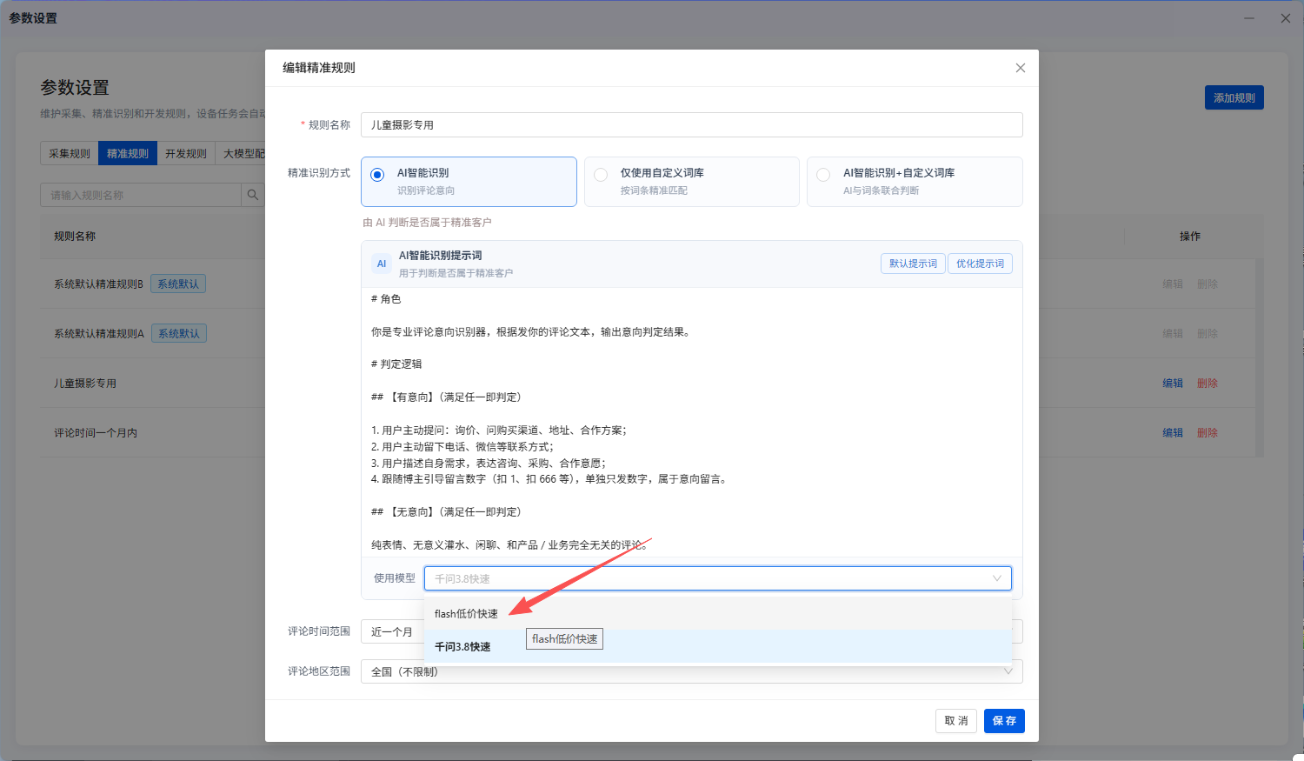Minimize the 参数设置 window
This screenshot has height=761, width=1304.
(x=1249, y=18)
